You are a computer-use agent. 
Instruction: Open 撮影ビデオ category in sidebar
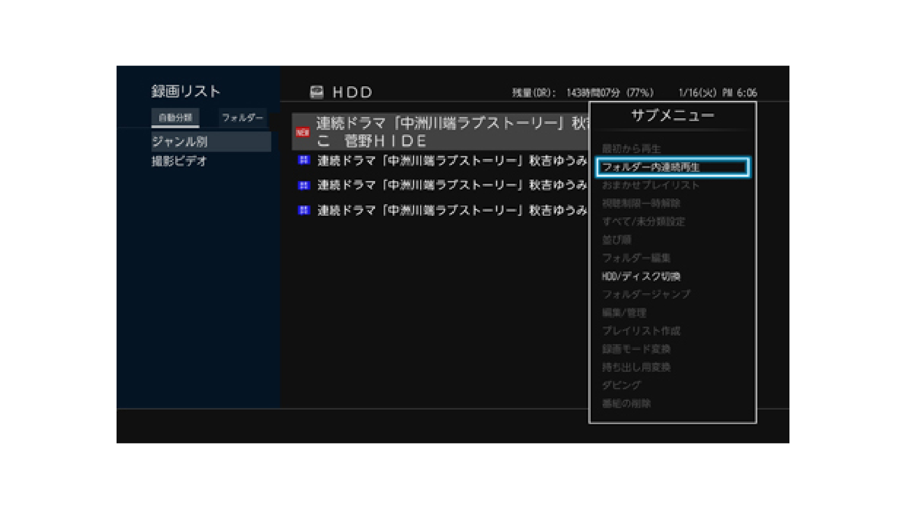pyautogui.click(x=179, y=161)
